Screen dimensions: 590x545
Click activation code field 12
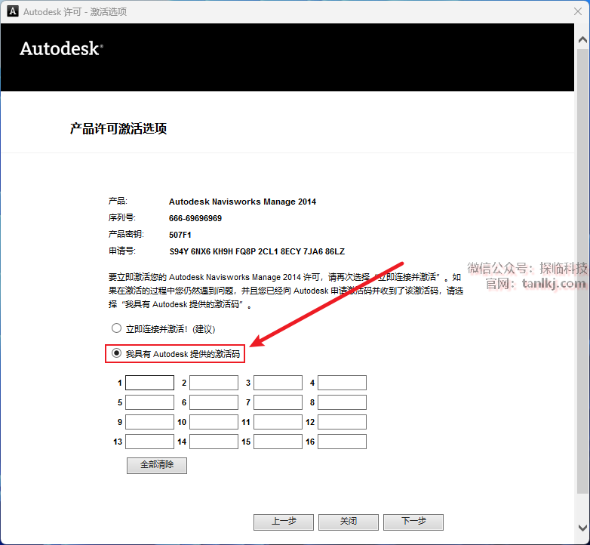tap(342, 422)
